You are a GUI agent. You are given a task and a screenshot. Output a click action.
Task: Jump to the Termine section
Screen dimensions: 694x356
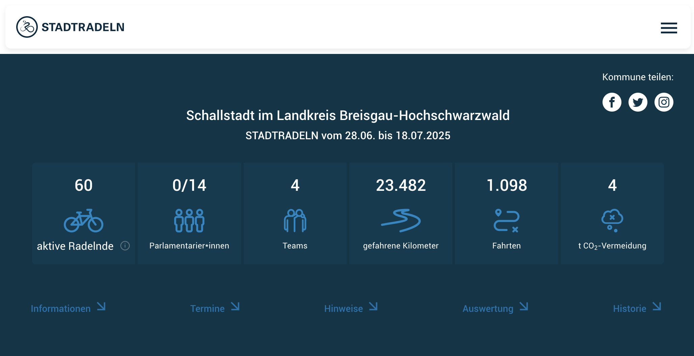click(x=207, y=308)
